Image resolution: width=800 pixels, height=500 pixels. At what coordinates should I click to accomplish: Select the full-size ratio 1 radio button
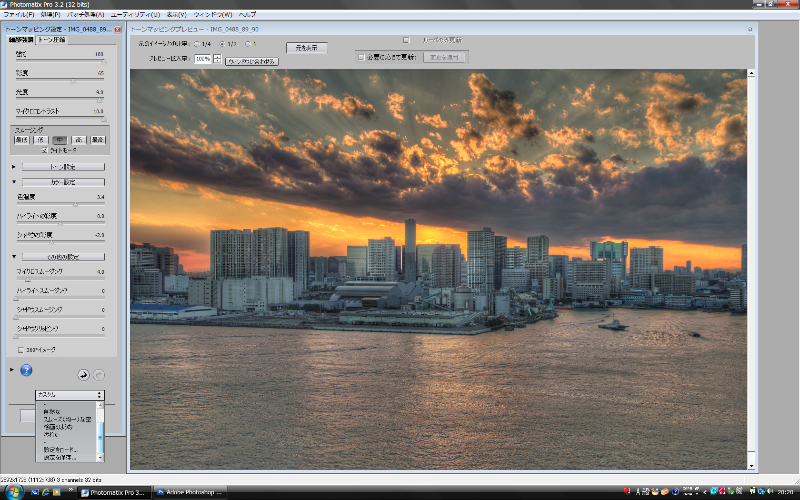click(x=248, y=44)
